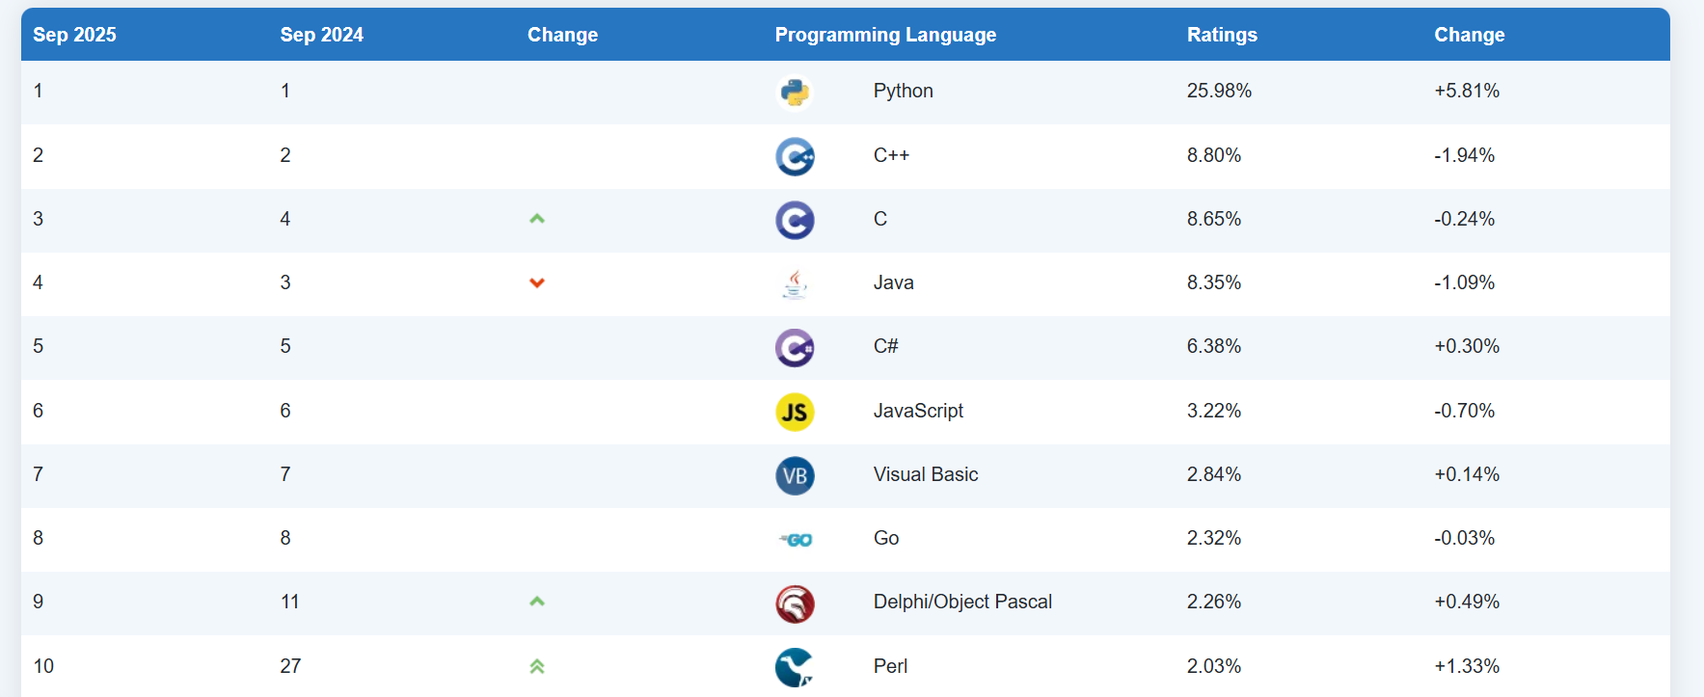Click the C language logo icon

[x=795, y=220]
